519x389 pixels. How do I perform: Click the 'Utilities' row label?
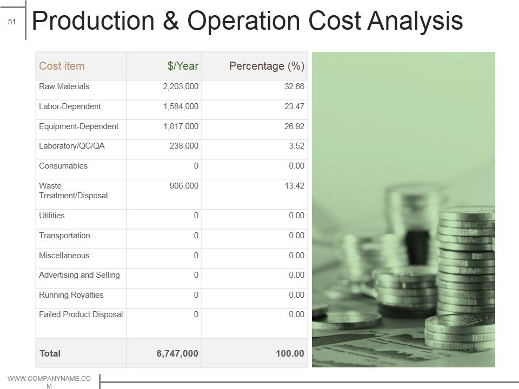click(52, 216)
